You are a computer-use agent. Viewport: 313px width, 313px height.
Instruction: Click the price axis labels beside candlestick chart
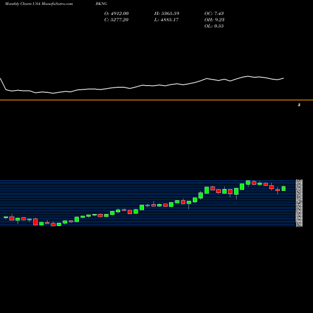299,203
